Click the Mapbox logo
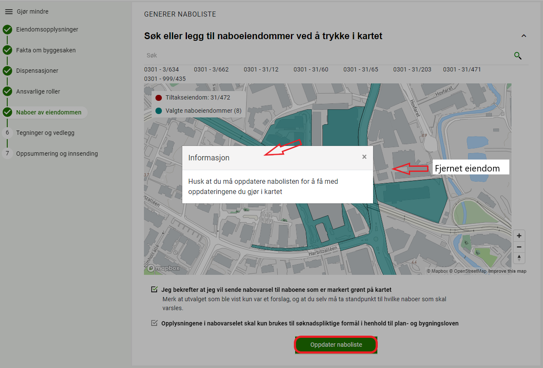 pyautogui.click(x=164, y=268)
